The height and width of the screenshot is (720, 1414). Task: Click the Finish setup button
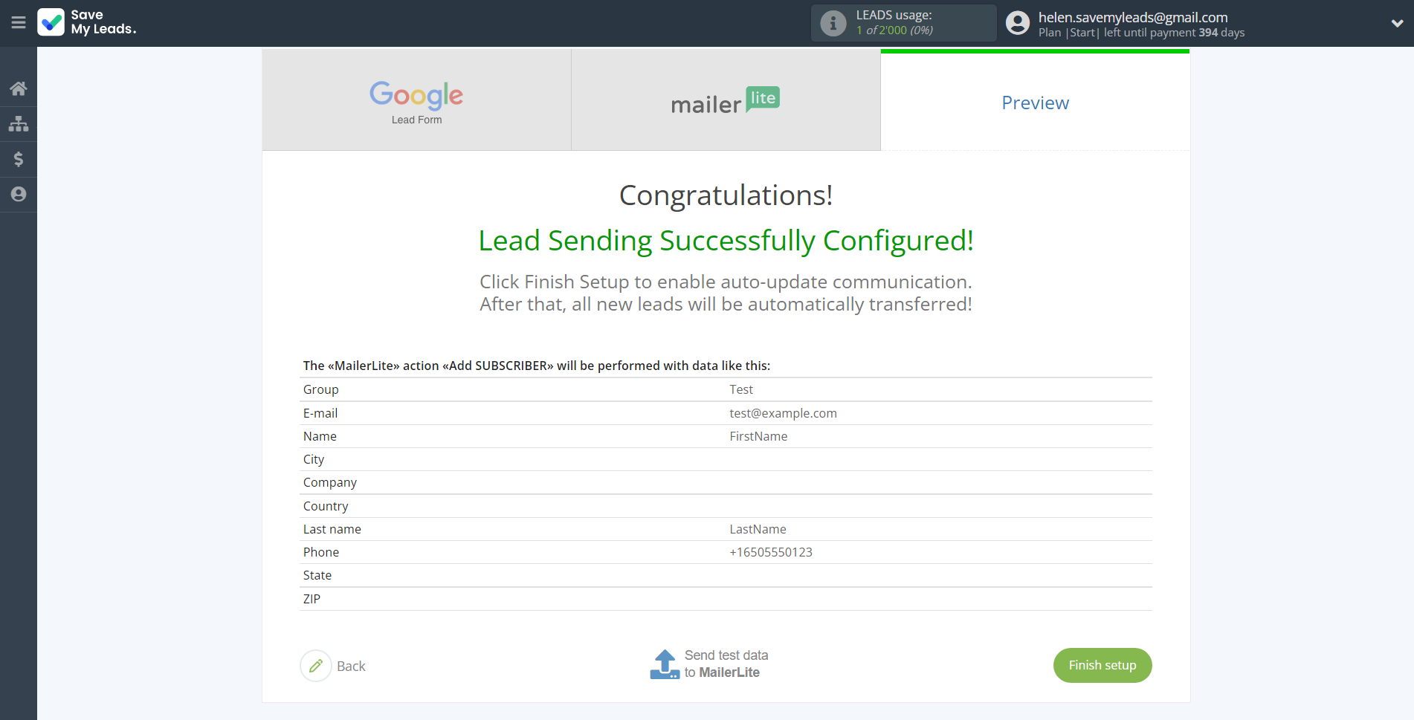coord(1103,665)
